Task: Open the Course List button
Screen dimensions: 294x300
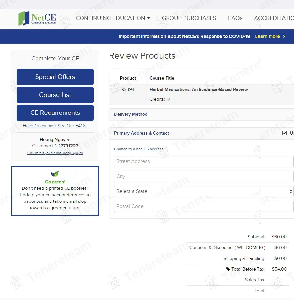Action: [x=55, y=95]
